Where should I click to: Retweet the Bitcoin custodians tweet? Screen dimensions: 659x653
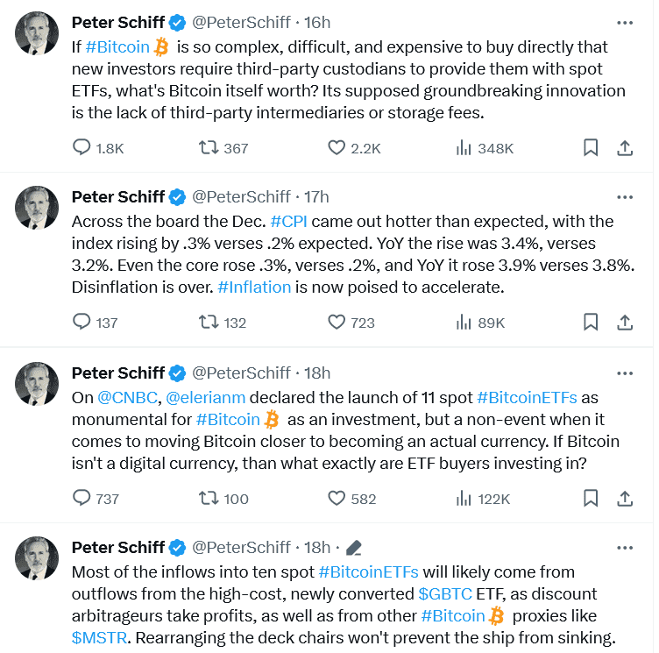click(209, 148)
